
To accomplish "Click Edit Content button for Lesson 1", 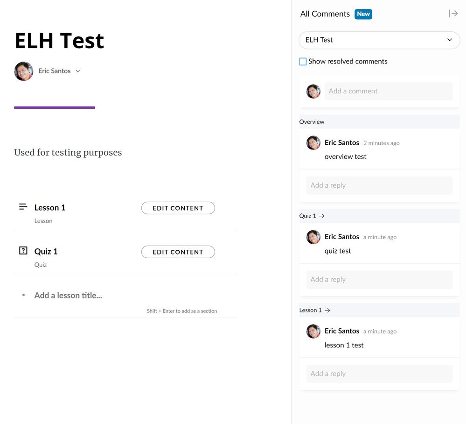I will (x=178, y=208).
